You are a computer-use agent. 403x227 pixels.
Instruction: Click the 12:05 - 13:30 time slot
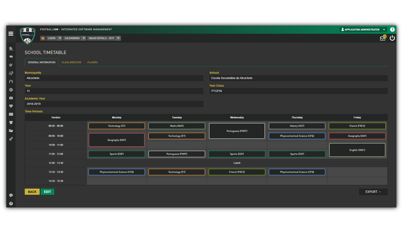pos(56,163)
